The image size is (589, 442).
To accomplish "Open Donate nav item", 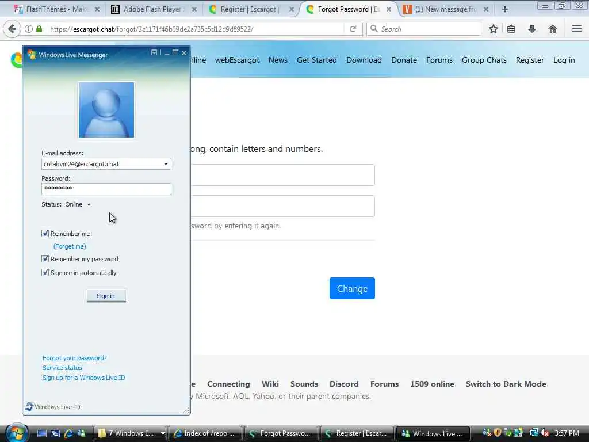I will click(404, 60).
